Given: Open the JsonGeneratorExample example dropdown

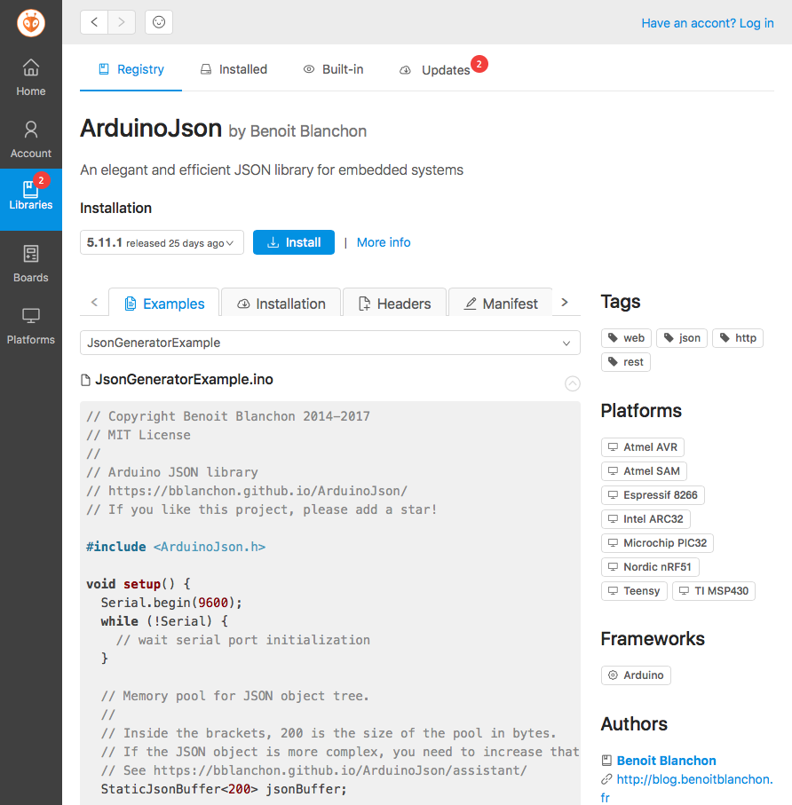Looking at the screenshot, I should point(330,343).
